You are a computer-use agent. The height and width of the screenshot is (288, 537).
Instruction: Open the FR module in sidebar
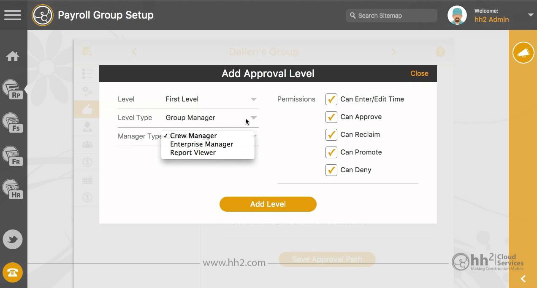(x=13, y=156)
